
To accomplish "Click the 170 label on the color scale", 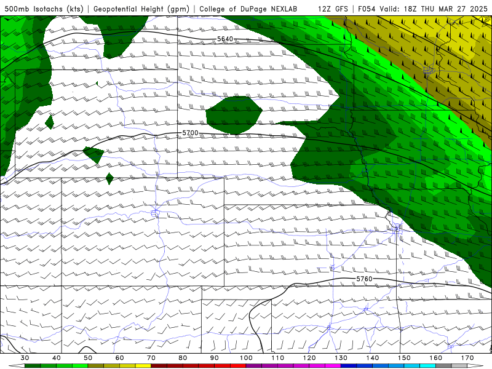I will [467, 358].
